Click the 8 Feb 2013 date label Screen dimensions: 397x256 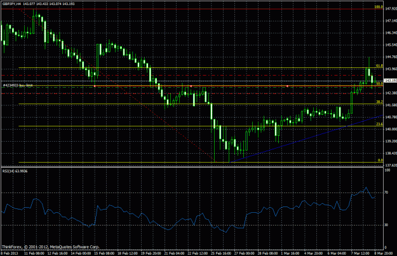9,253
